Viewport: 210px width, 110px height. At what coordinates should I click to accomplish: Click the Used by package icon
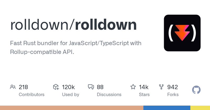56,87
